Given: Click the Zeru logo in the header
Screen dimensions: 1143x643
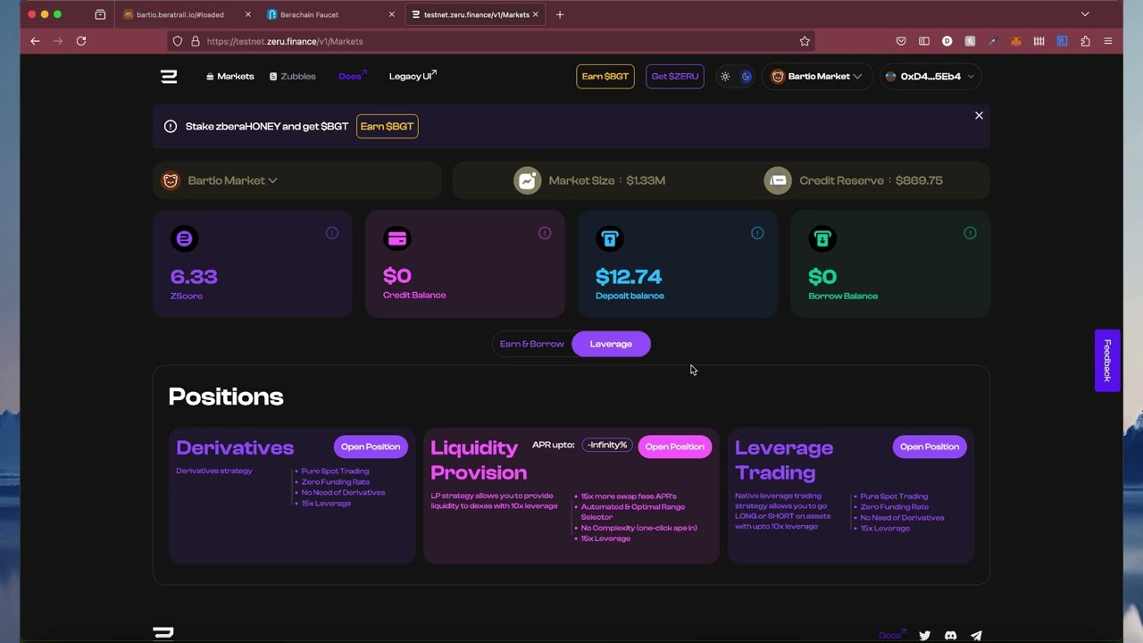Looking at the screenshot, I should point(169,77).
